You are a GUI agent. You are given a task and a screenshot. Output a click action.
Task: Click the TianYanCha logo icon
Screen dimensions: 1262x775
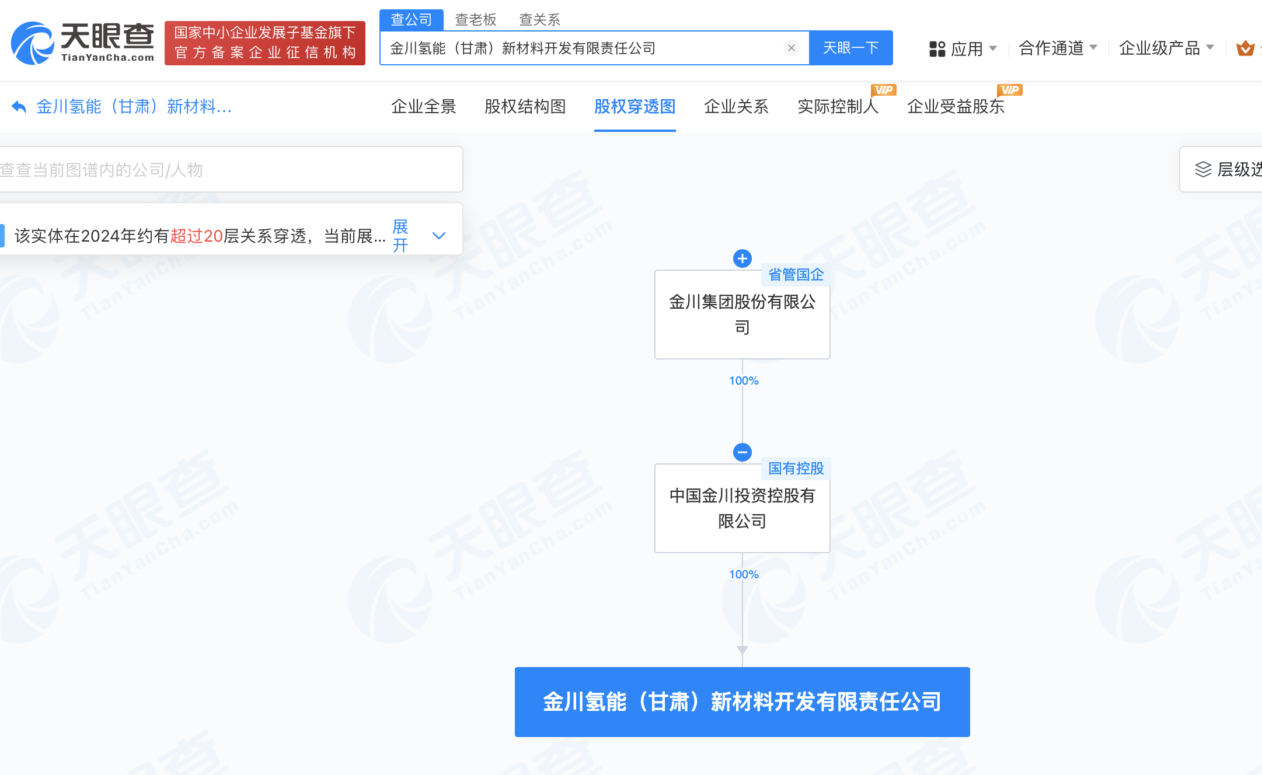point(33,43)
